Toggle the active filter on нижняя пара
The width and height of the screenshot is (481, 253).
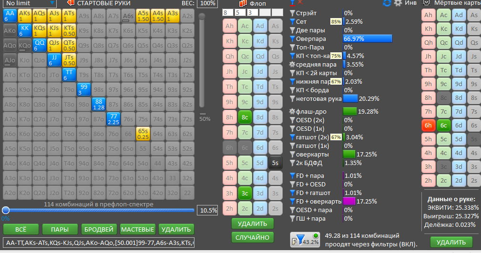tap(292, 82)
